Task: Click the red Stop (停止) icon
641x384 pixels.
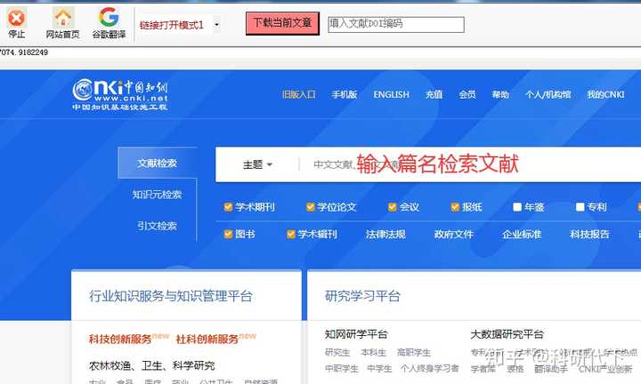Action: 16,18
